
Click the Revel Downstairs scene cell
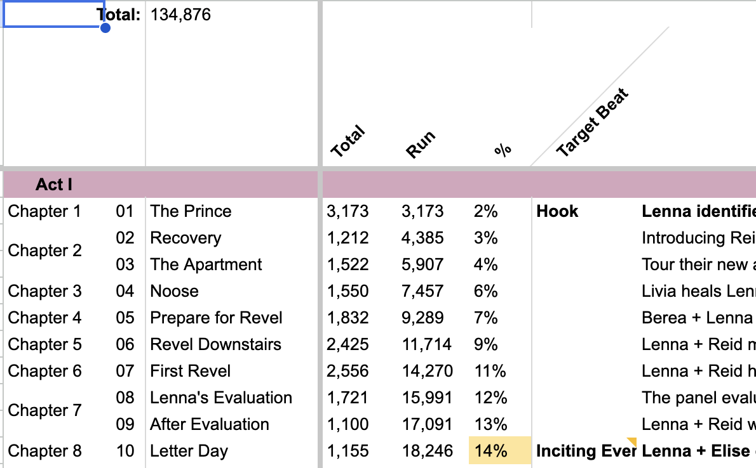coord(215,344)
